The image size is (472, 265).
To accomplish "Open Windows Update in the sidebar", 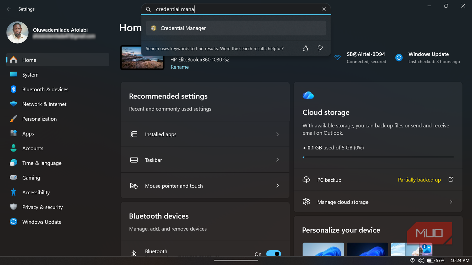I will [58, 222].
